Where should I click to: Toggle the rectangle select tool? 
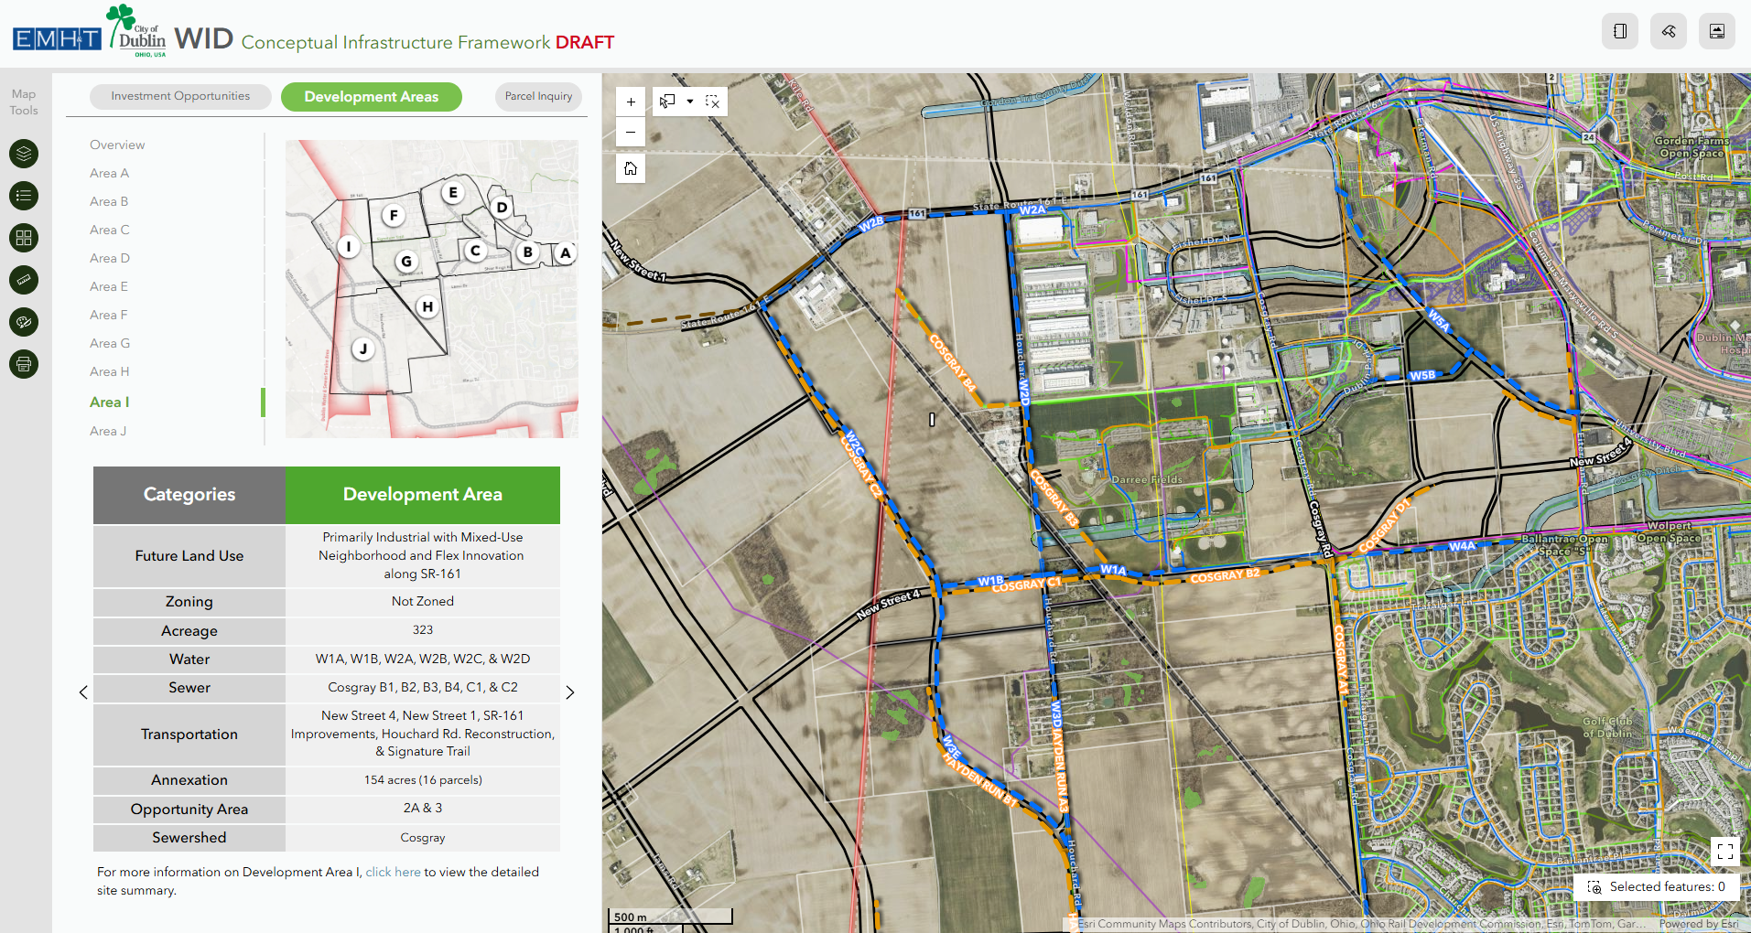(x=668, y=102)
